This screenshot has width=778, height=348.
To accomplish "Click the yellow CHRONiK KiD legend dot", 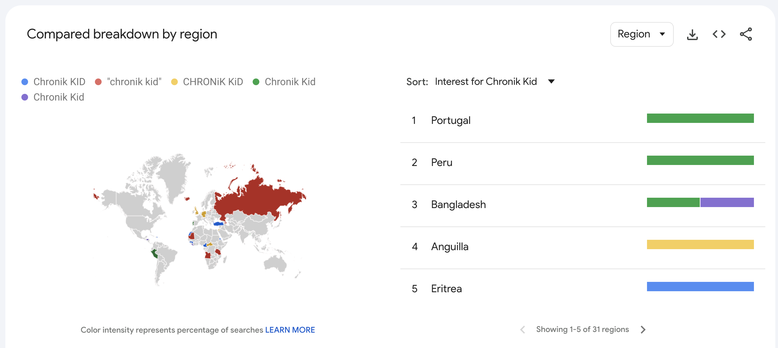I will 174,82.
